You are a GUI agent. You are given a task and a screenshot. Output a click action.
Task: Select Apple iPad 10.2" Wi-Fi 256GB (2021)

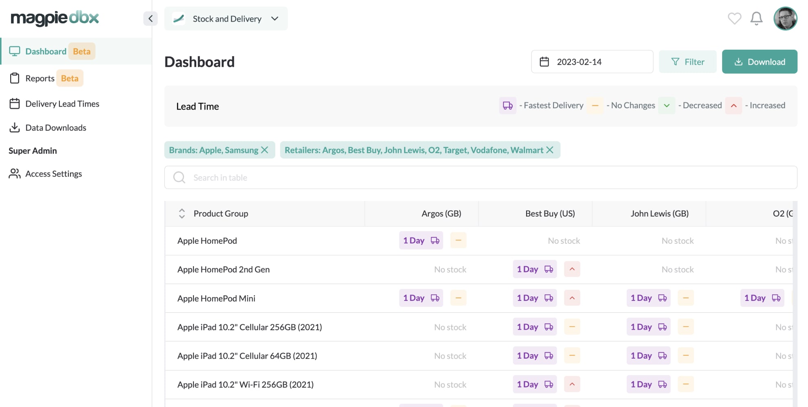(x=246, y=385)
